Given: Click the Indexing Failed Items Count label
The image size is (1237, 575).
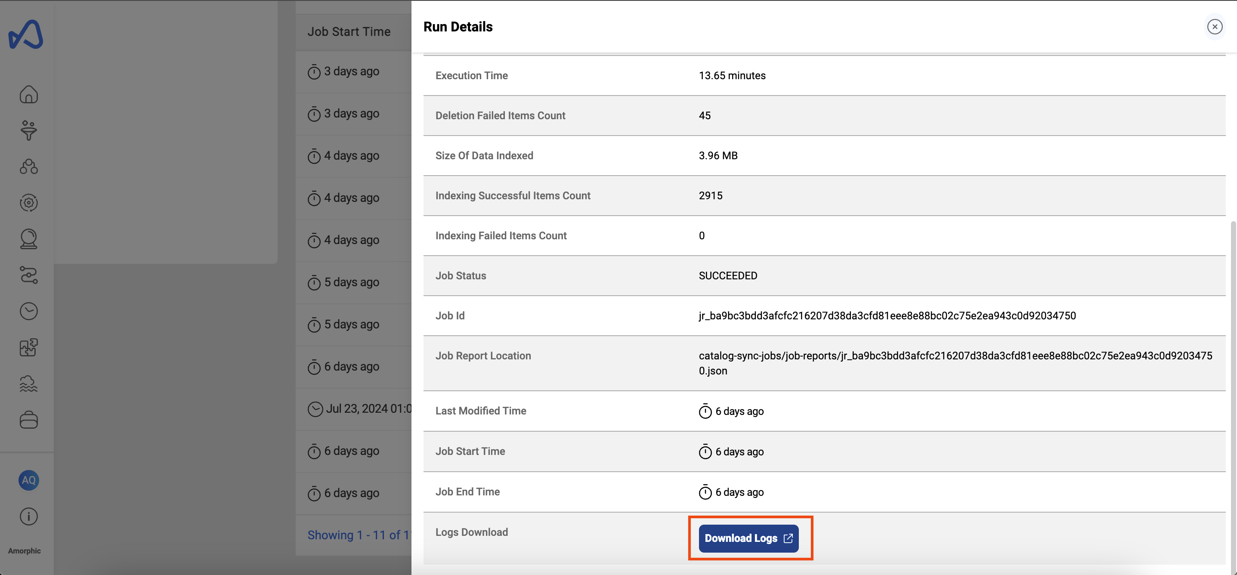Looking at the screenshot, I should (x=501, y=235).
